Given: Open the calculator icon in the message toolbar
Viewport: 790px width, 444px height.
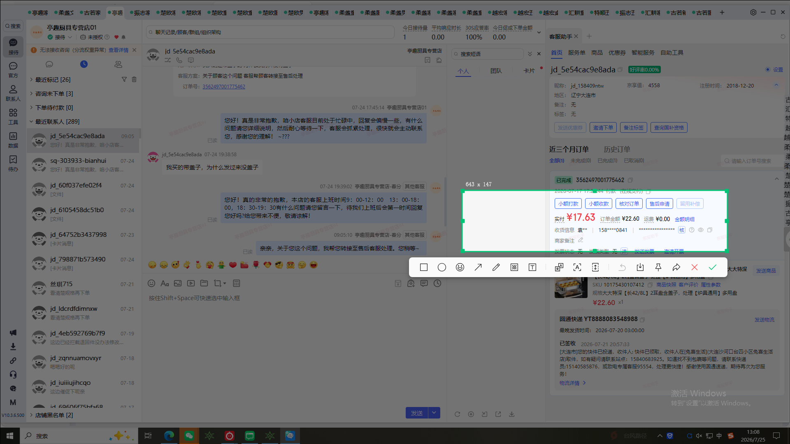Looking at the screenshot, I should coord(236,283).
